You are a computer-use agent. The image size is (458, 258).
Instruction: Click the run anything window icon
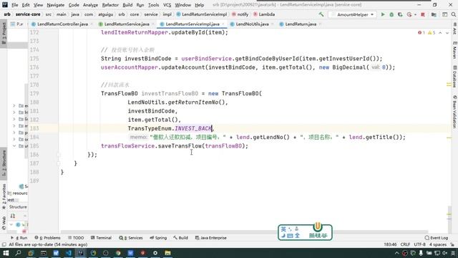coord(444,14)
